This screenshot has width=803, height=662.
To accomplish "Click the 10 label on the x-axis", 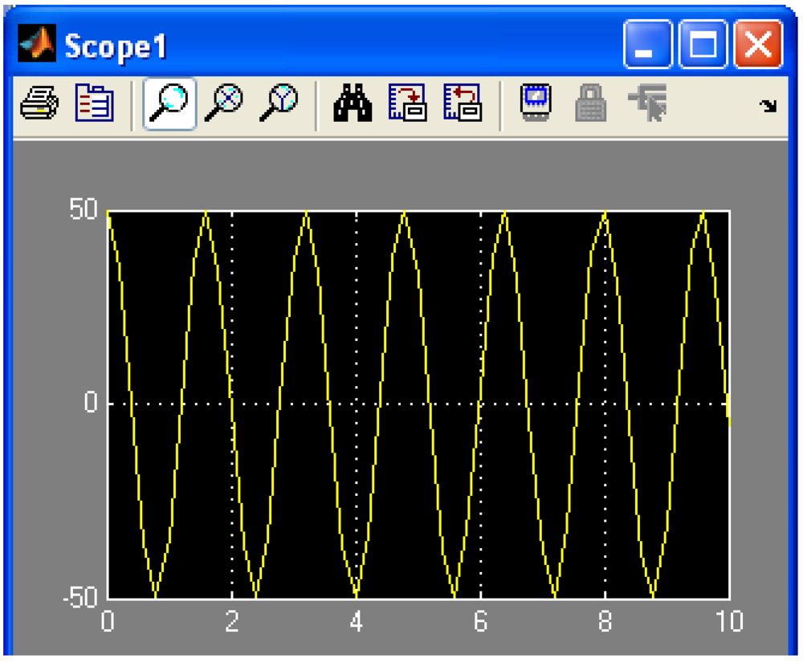I will click(729, 623).
